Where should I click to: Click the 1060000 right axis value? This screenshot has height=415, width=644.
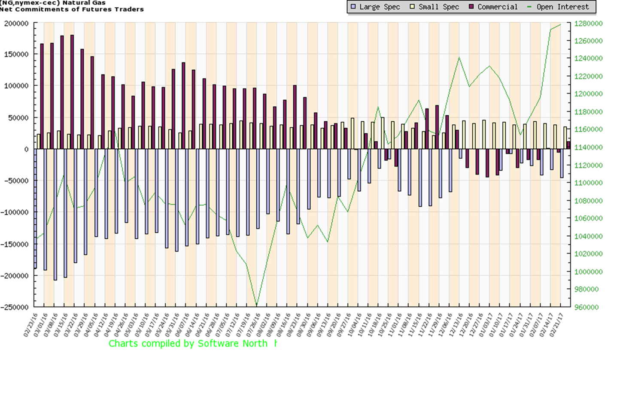pos(588,218)
